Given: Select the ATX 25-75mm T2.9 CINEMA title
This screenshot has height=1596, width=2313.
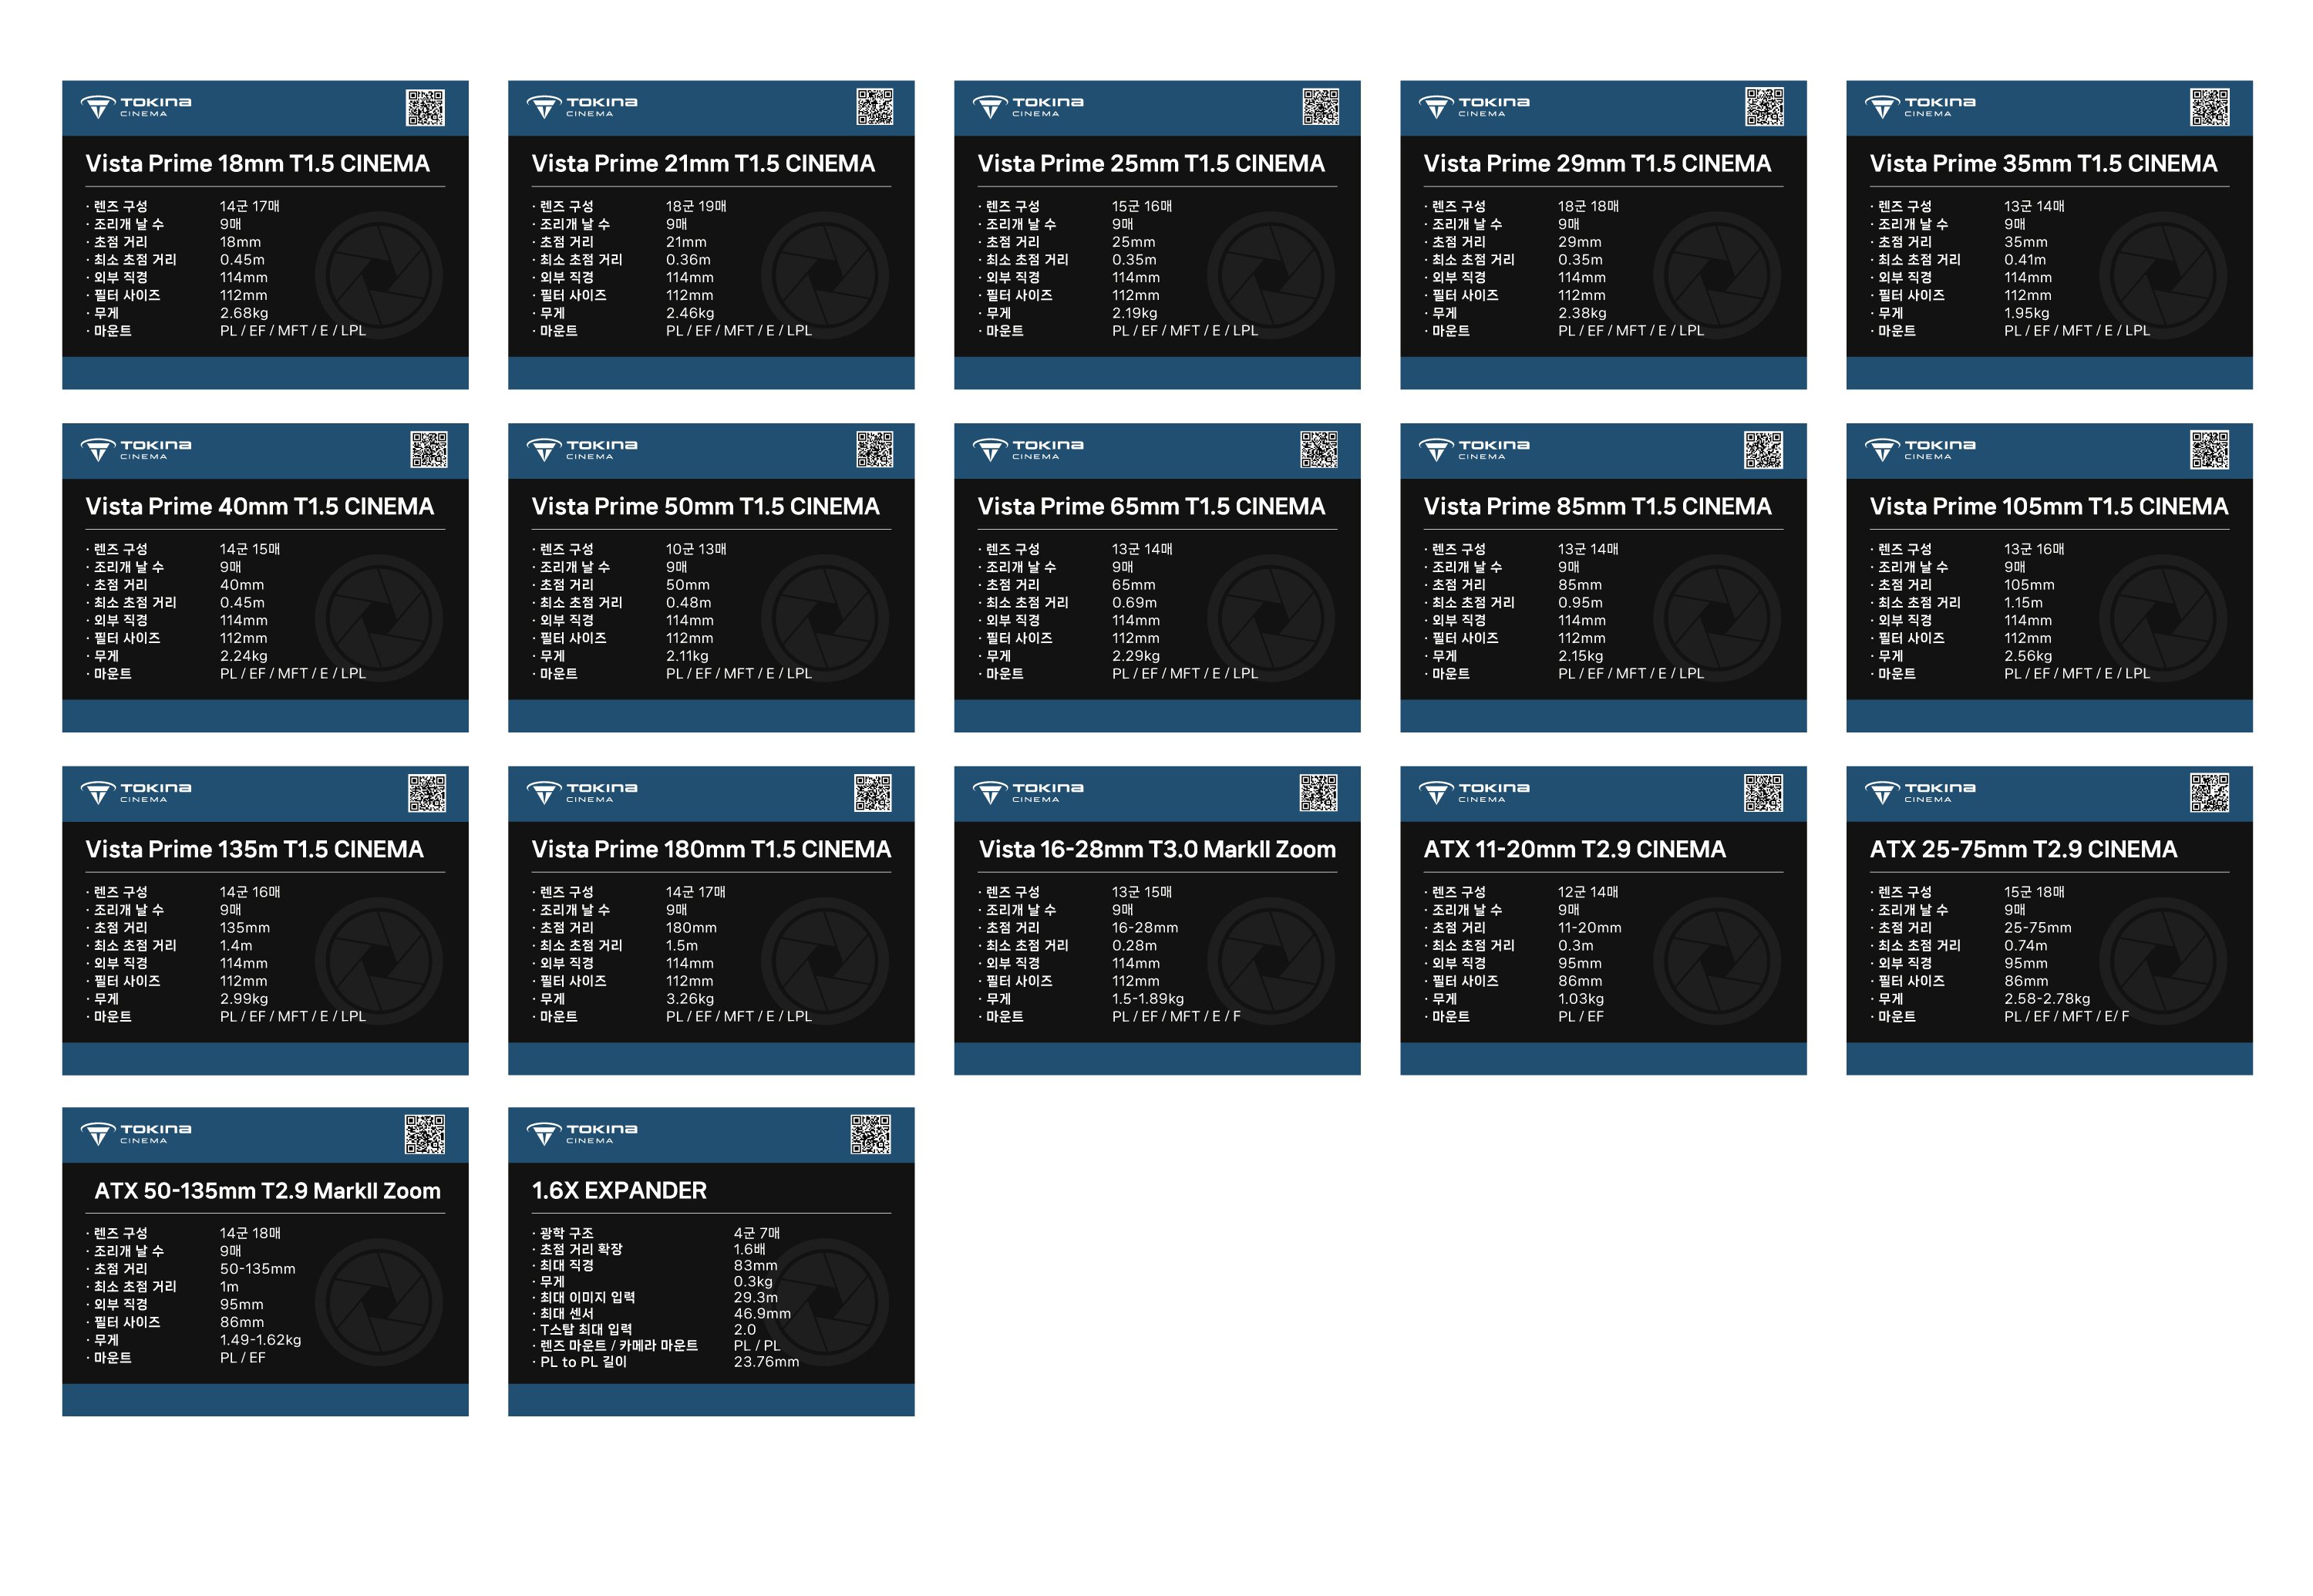Looking at the screenshot, I should coord(2023,849).
